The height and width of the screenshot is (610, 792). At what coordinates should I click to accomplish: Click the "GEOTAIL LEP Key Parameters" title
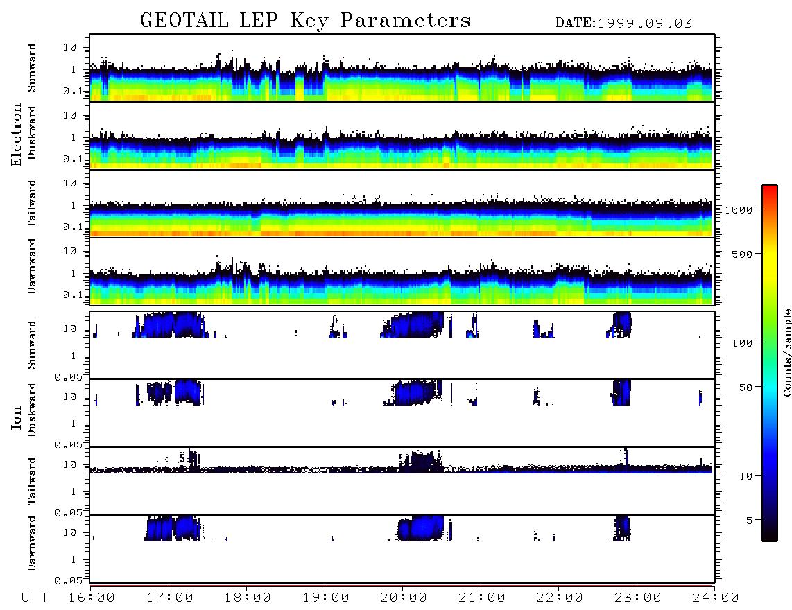tap(305, 21)
